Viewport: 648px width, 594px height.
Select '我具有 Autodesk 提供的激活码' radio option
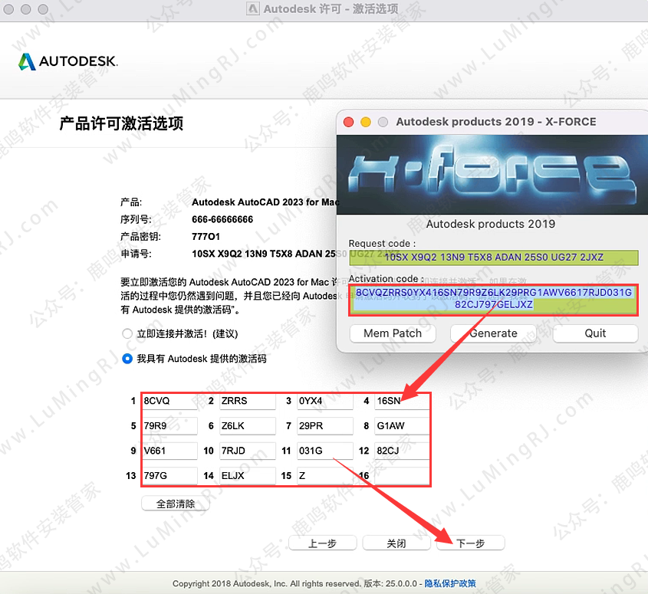click(x=127, y=359)
